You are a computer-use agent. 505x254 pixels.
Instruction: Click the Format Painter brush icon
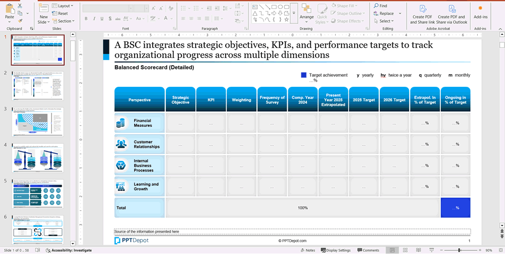[x=19, y=21]
